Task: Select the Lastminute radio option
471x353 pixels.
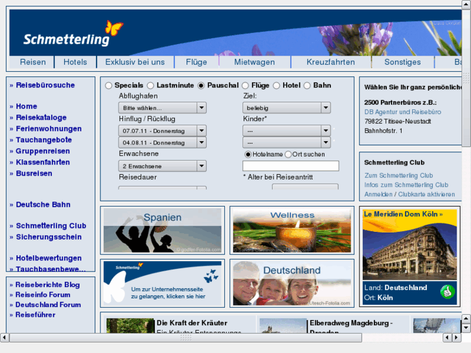Action: coord(150,85)
